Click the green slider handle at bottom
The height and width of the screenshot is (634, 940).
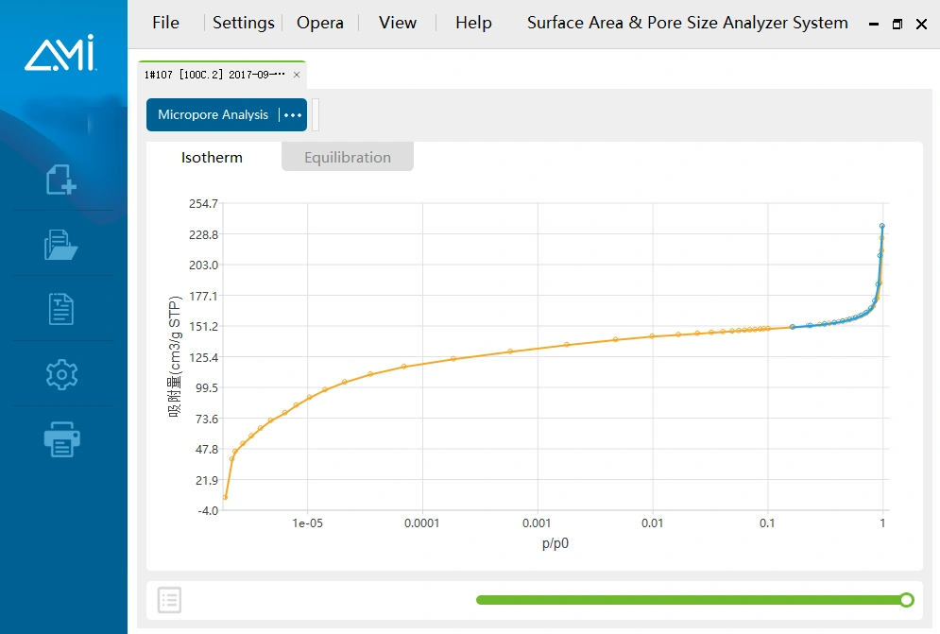(907, 600)
